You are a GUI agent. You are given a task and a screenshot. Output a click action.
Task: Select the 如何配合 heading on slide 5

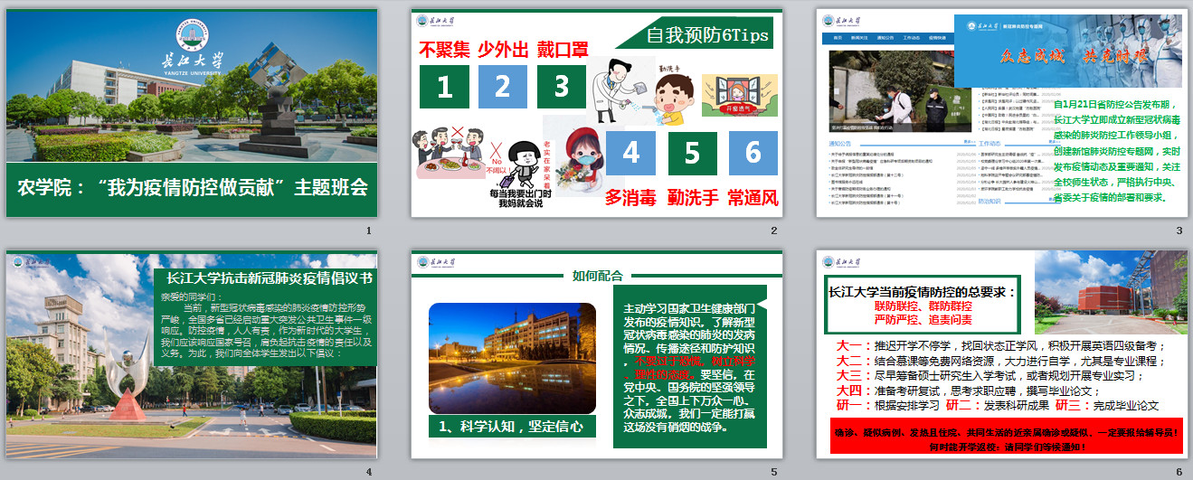pyautogui.click(x=598, y=276)
